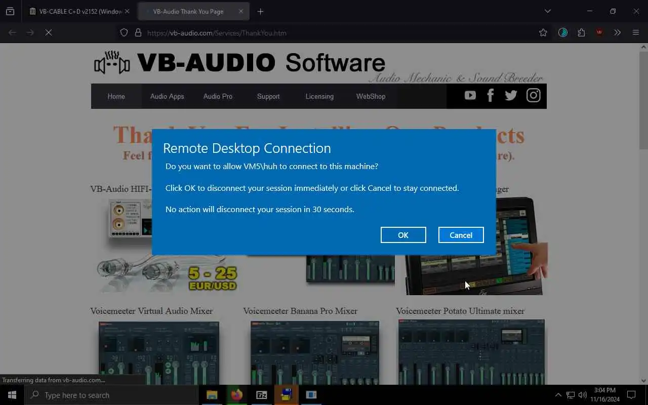Go forward to next page
This screenshot has width=648, height=405.
click(30, 32)
